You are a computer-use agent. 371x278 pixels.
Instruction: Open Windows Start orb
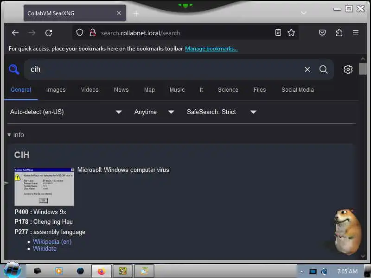click(12, 270)
